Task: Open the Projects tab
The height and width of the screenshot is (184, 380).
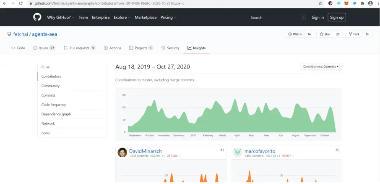Action: (x=141, y=48)
